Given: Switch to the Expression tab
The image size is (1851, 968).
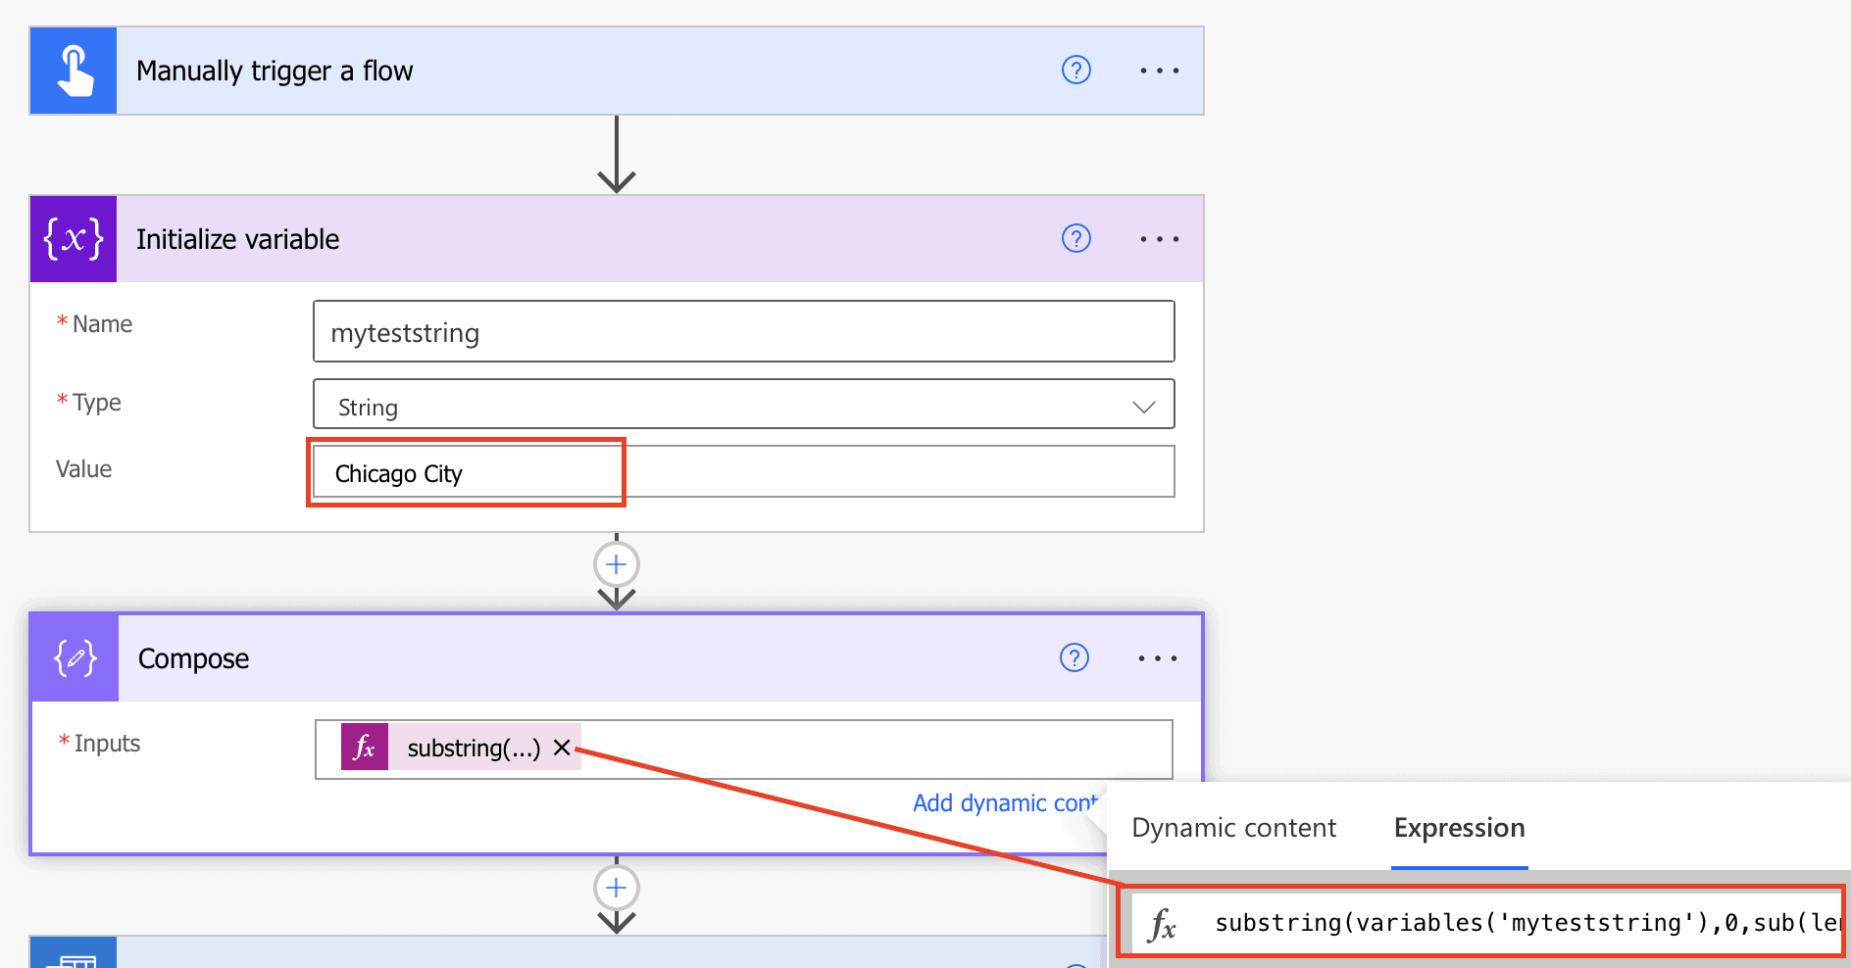Looking at the screenshot, I should point(1458,828).
